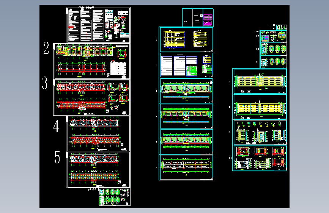
Task: Select tiny cyan sheet numbered 14
Action: coord(281,27)
